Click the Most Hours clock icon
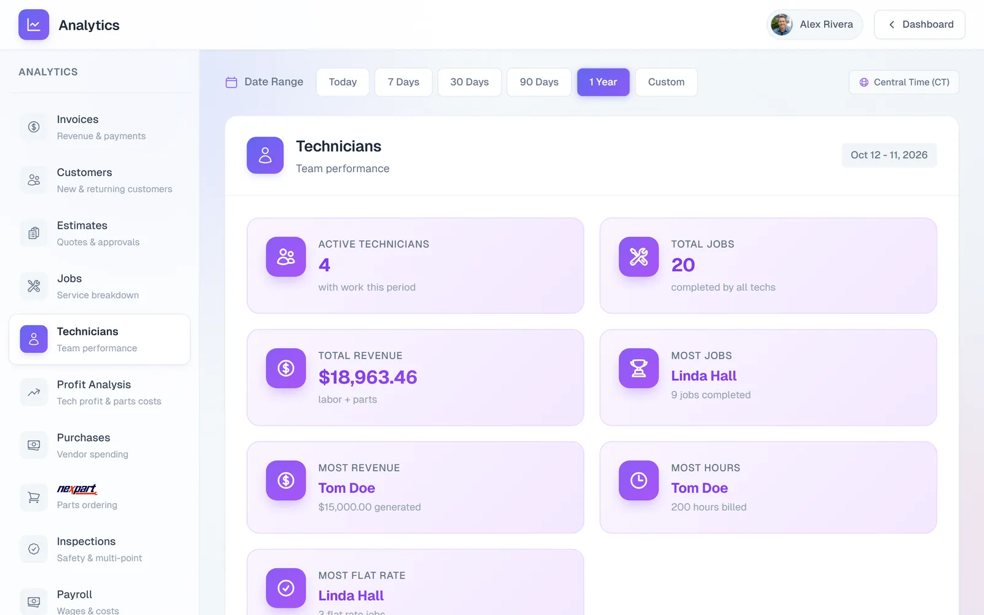984x615 pixels. tap(639, 480)
